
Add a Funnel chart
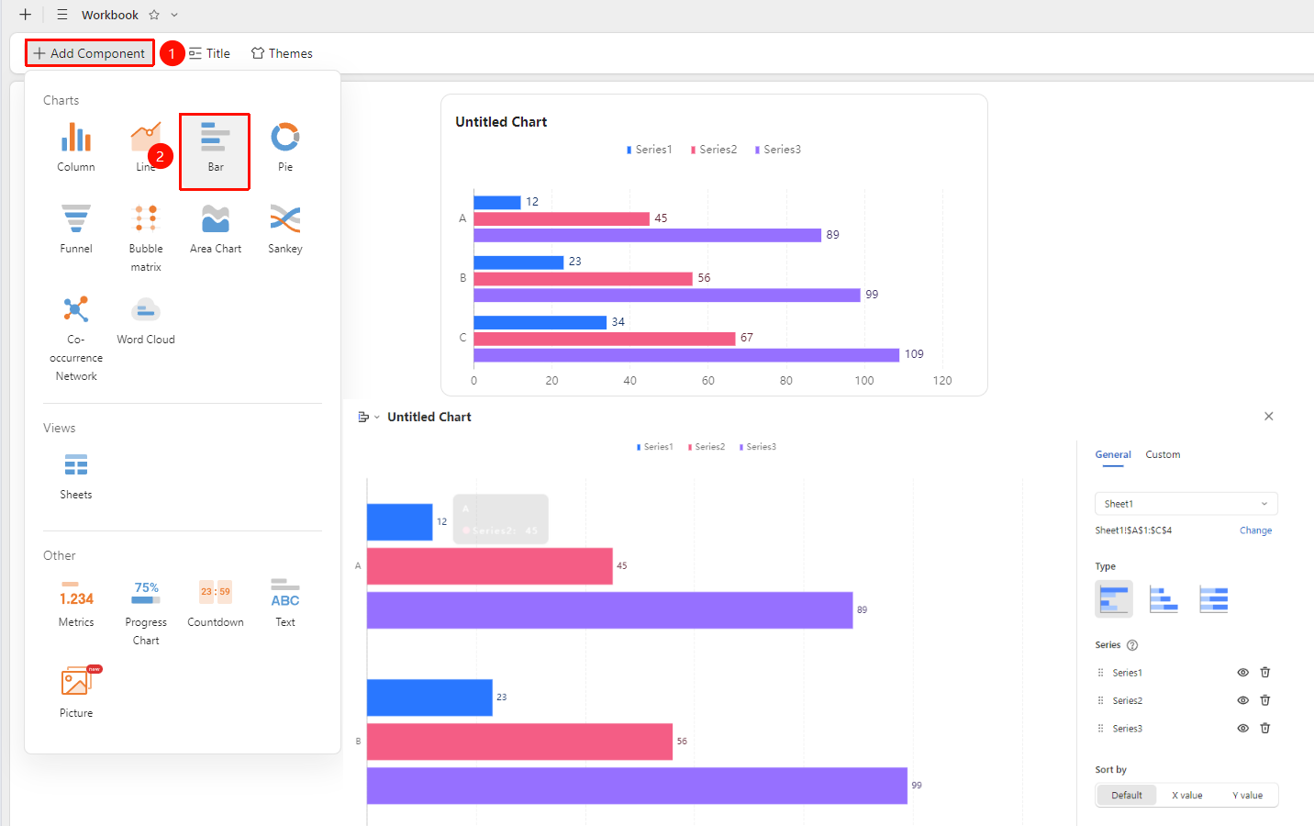coord(76,229)
